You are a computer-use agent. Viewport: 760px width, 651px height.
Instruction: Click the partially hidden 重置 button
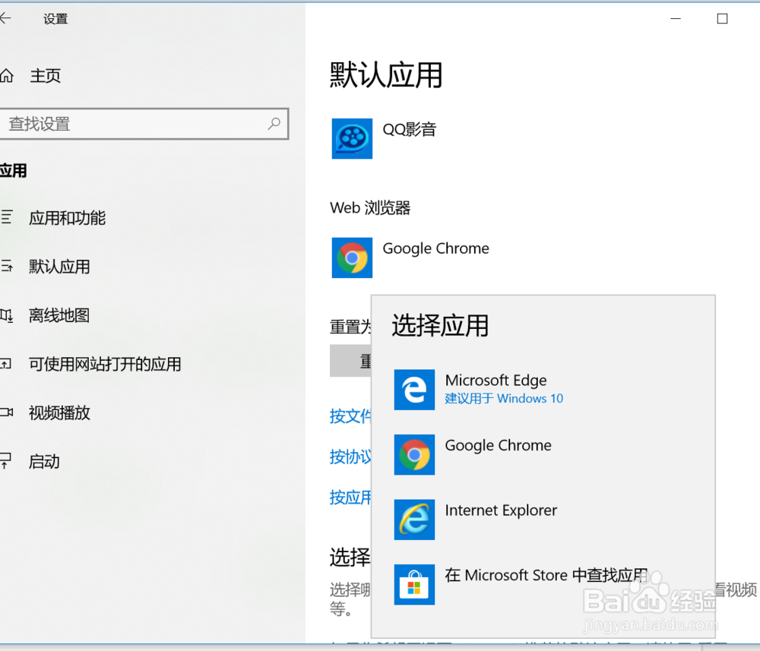pyautogui.click(x=350, y=361)
